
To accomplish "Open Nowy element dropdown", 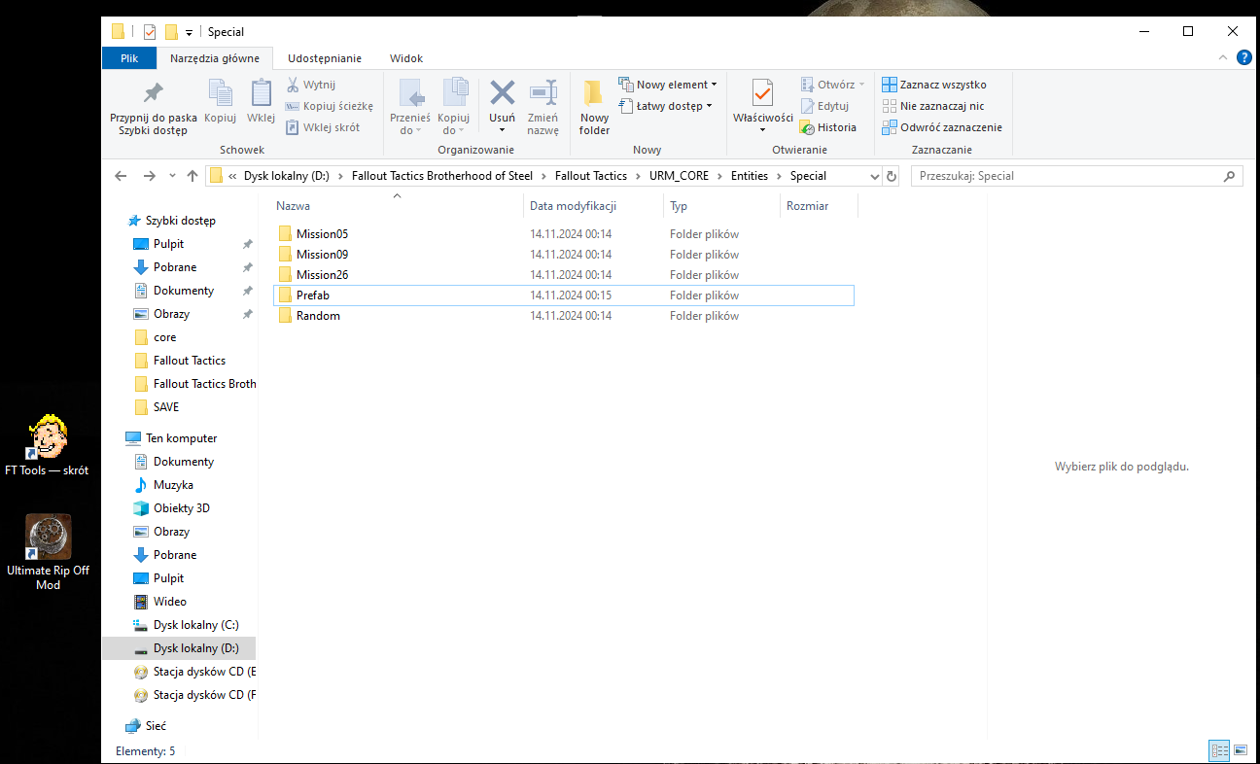I will pyautogui.click(x=668, y=85).
